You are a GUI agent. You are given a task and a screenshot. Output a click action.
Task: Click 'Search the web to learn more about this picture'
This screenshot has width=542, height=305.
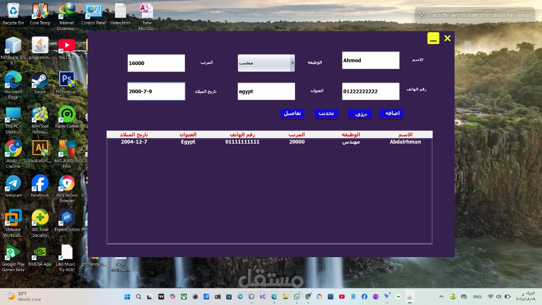tap(475, 15)
